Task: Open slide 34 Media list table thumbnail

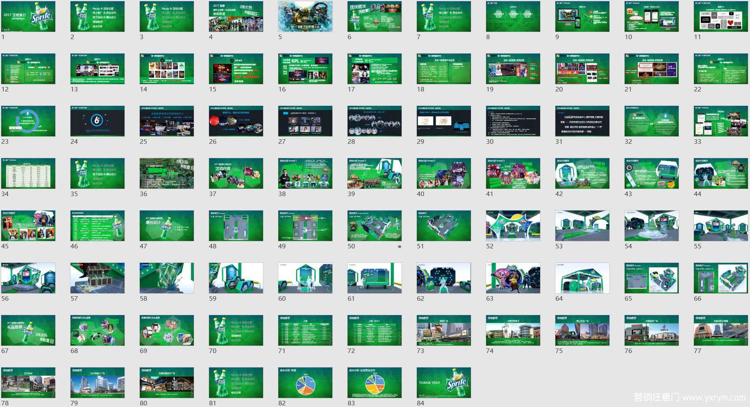Action: pos(28,173)
